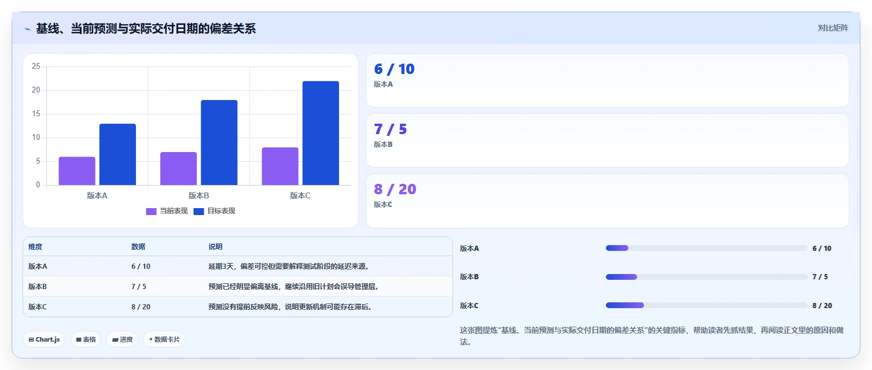Click the lightning icon beside the title
Screen dimensions: 872x370
(28, 29)
